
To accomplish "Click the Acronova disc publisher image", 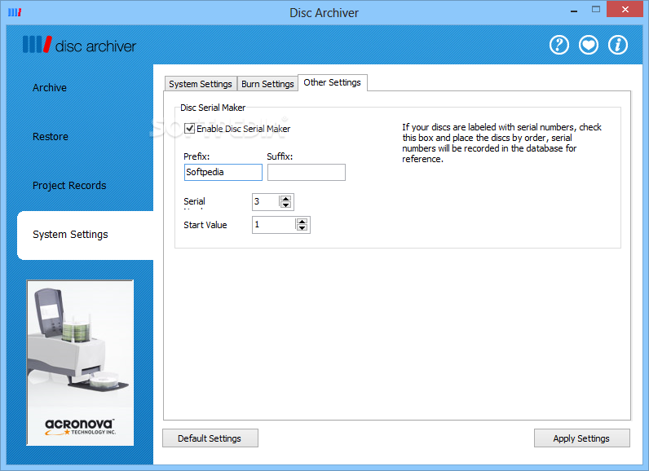I will pyautogui.click(x=80, y=363).
